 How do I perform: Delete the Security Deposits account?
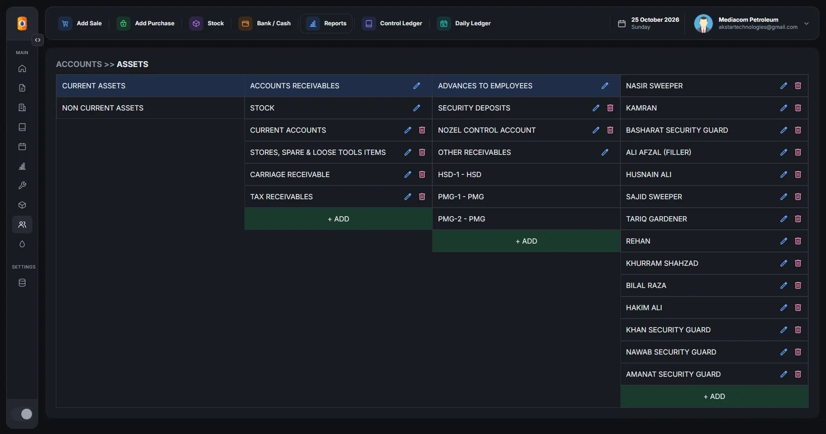pyautogui.click(x=610, y=108)
